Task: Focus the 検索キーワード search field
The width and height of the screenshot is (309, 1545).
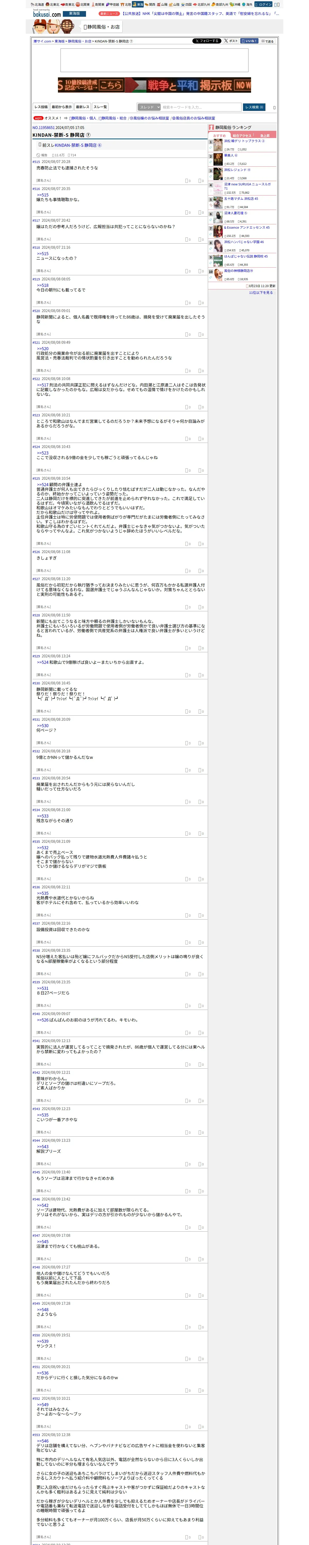Action: point(201,107)
